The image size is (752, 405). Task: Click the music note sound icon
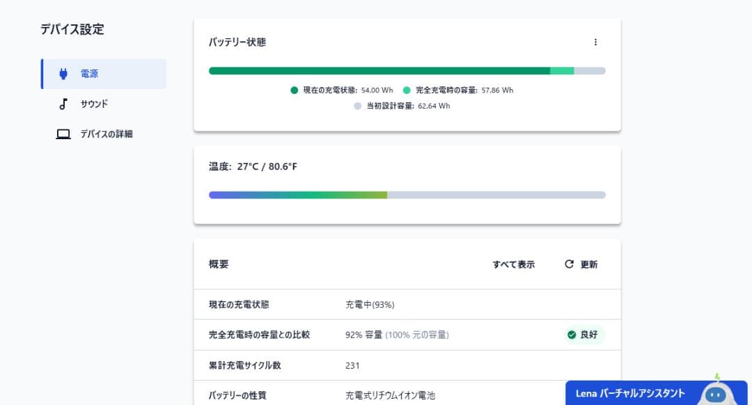pyautogui.click(x=63, y=104)
